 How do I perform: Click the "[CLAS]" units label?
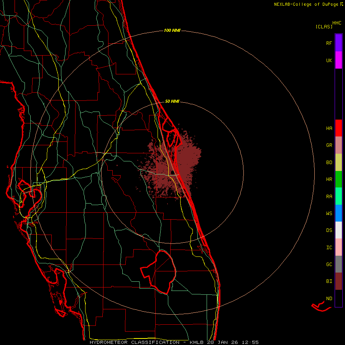point(324,27)
